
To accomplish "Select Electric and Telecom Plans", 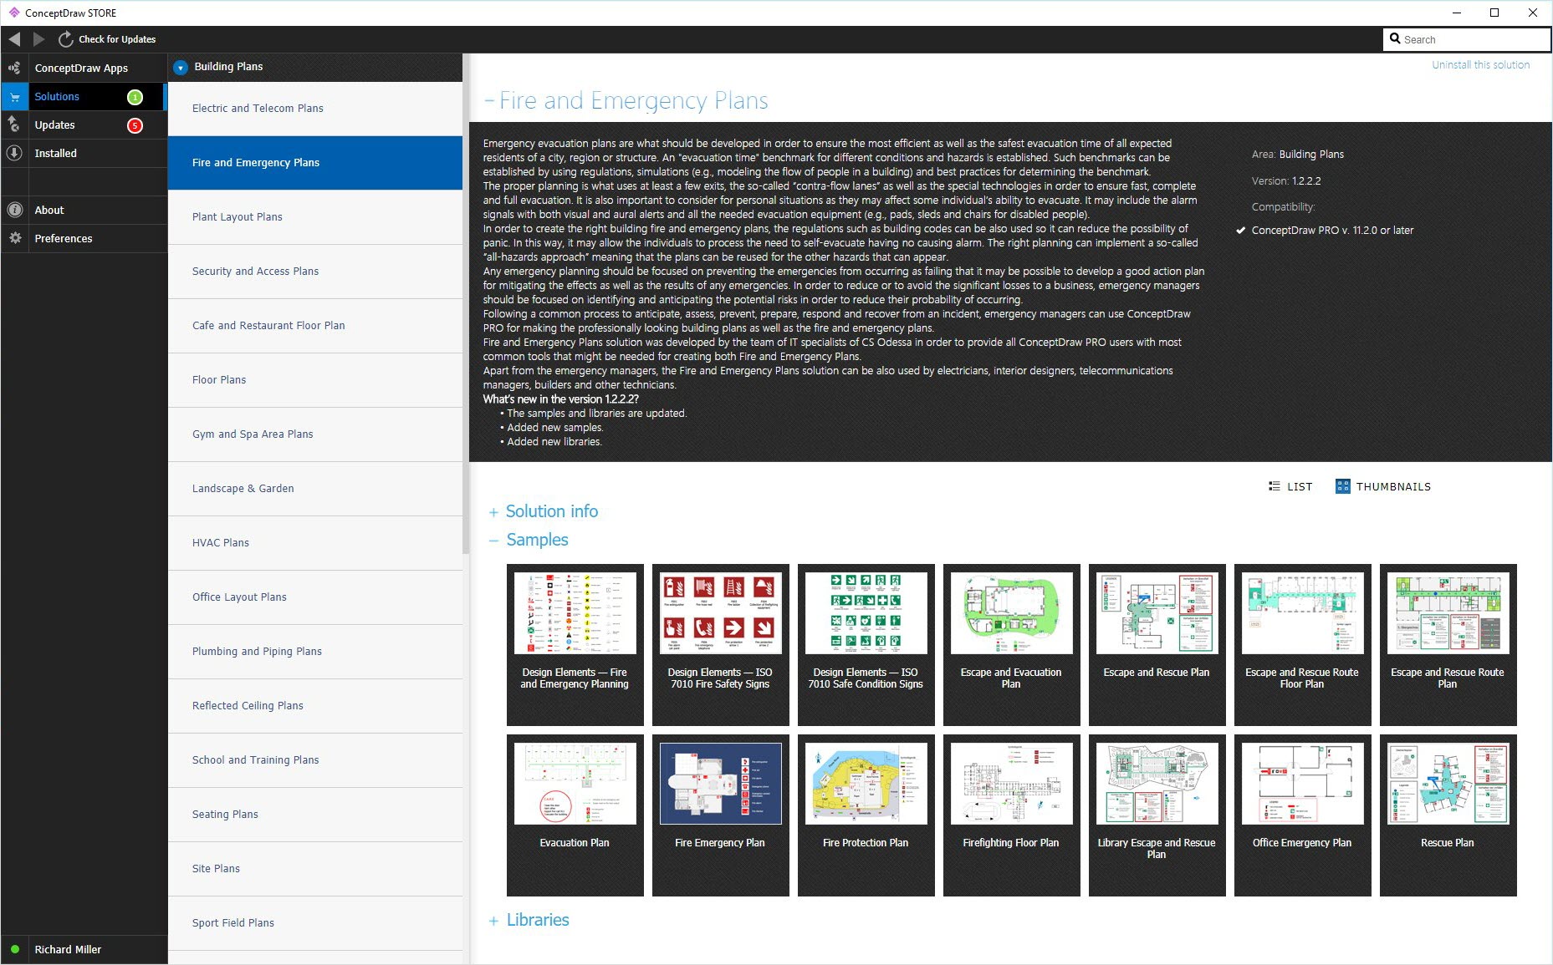I will 315,109.
